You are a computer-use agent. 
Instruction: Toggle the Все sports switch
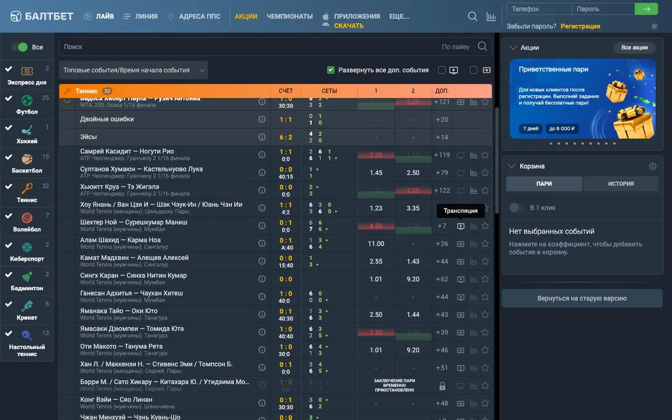click(20, 48)
